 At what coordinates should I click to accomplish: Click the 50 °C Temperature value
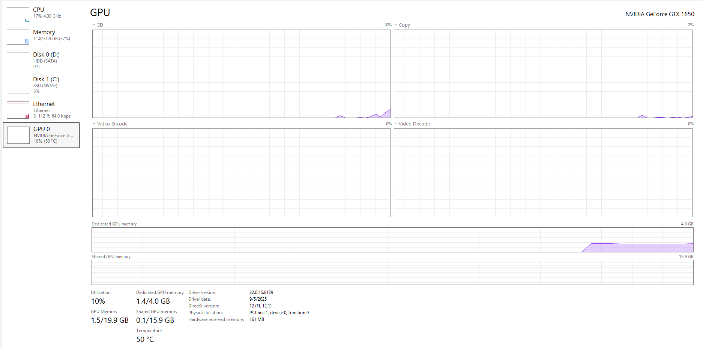click(x=145, y=339)
